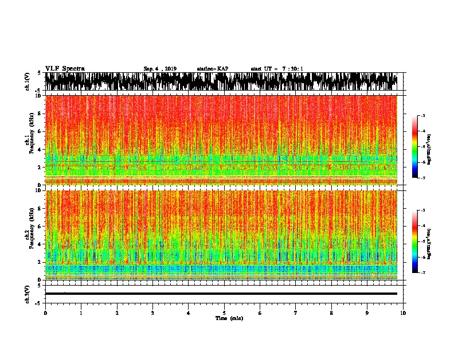Select the date text "Sep. 4 , 2019"
The height and width of the screenshot is (351, 454).
click(x=160, y=69)
